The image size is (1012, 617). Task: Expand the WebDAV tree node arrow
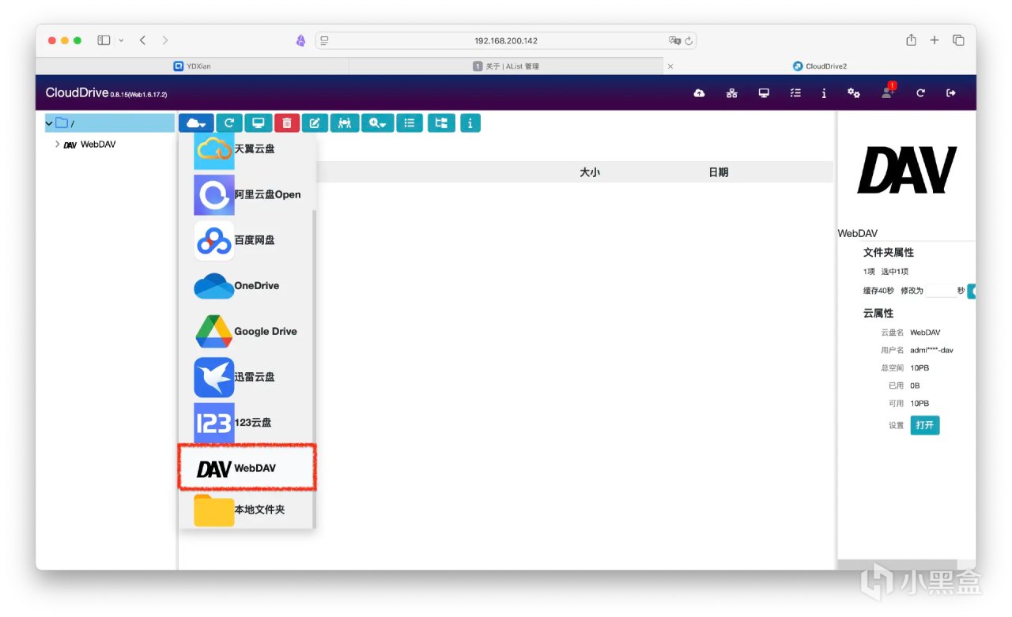pyautogui.click(x=58, y=145)
